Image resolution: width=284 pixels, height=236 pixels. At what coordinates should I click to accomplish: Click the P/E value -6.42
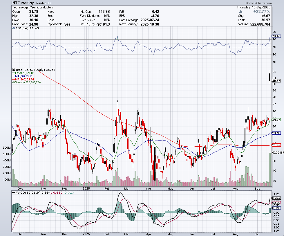point(155,12)
